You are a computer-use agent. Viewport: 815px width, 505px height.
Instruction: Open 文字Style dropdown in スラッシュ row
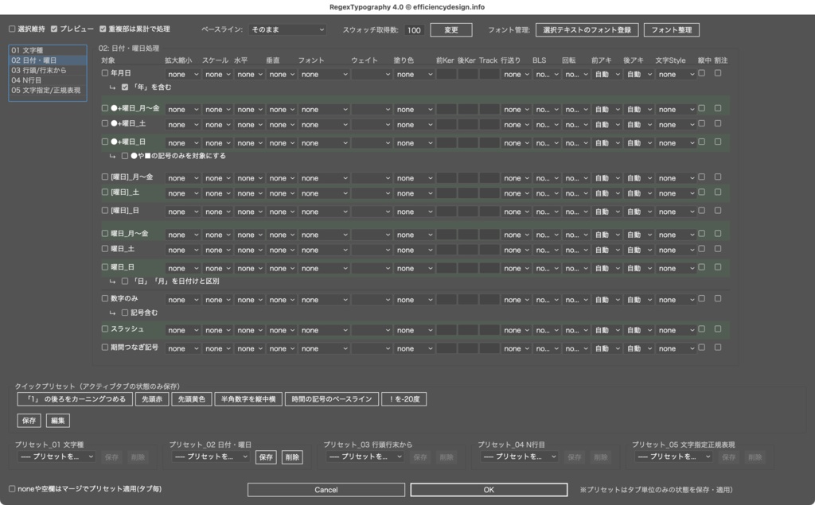point(676,330)
